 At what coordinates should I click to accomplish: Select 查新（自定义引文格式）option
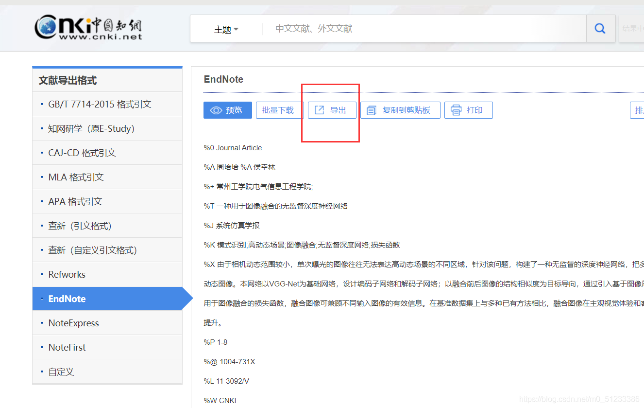tap(107, 250)
